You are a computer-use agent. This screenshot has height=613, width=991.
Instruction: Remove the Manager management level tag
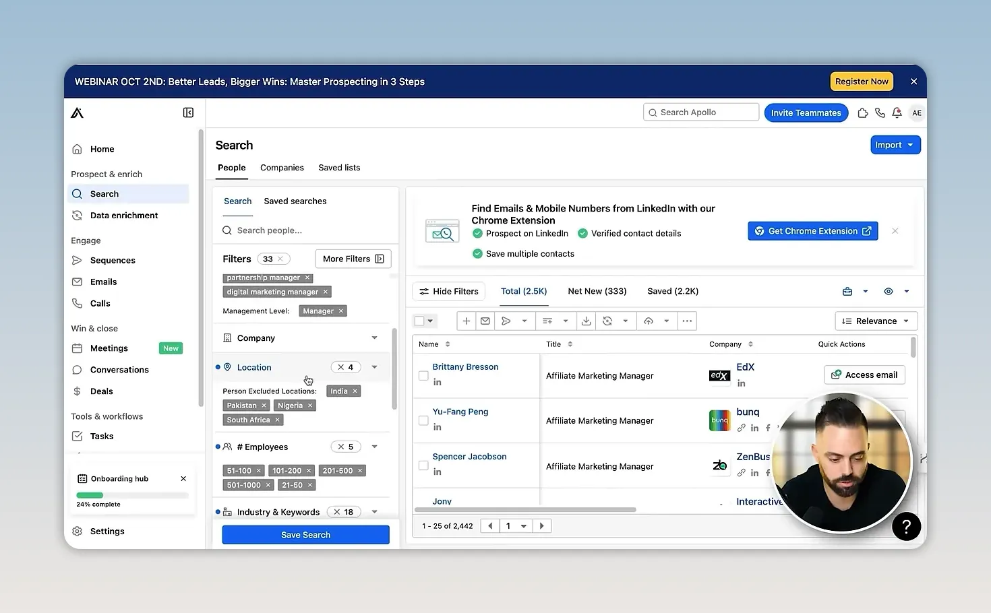(x=341, y=311)
